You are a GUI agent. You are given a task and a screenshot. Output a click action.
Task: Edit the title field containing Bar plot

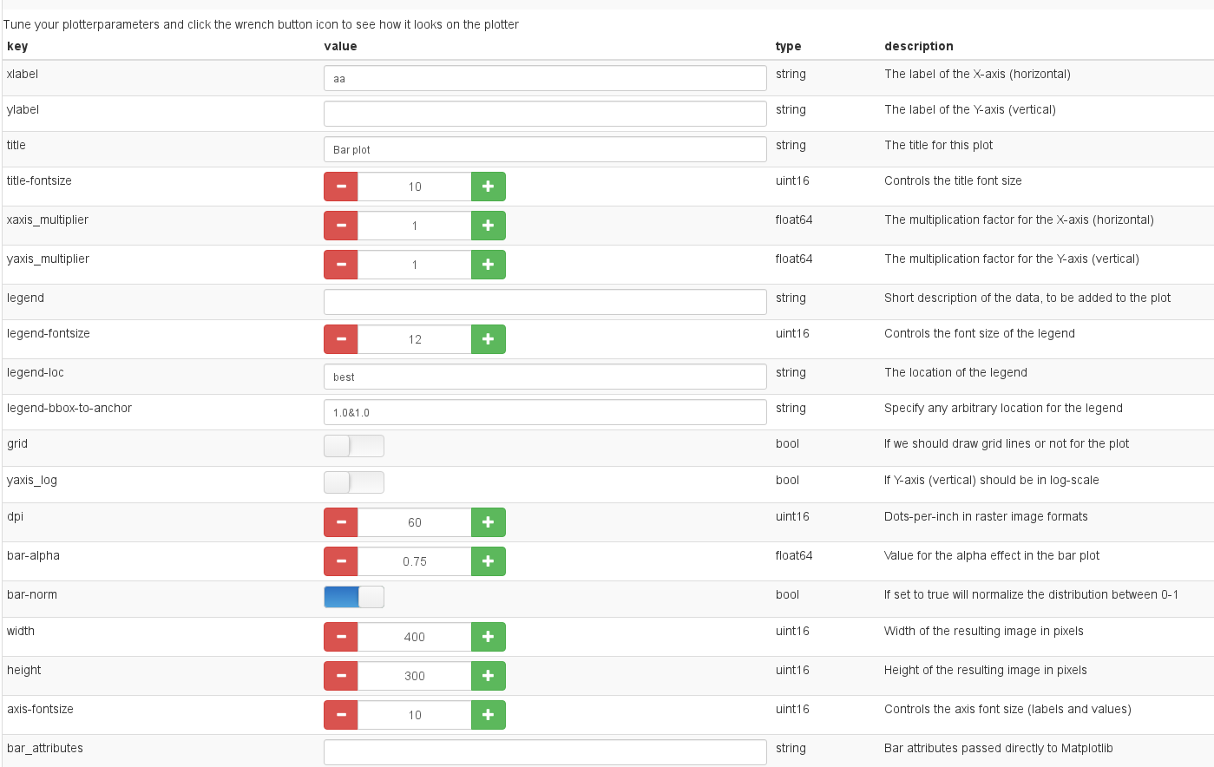[x=545, y=149]
